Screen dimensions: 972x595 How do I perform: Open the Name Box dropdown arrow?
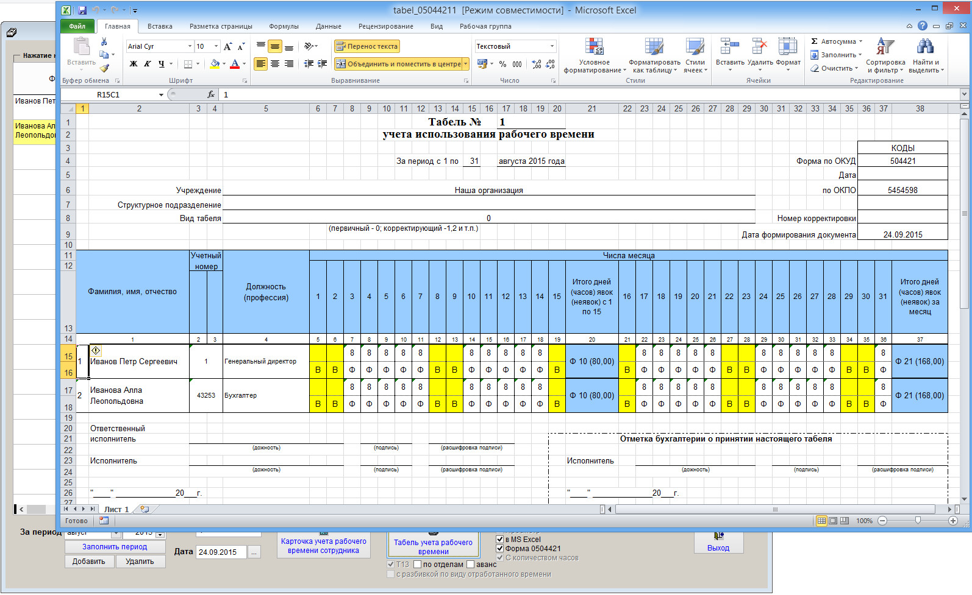(x=161, y=95)
